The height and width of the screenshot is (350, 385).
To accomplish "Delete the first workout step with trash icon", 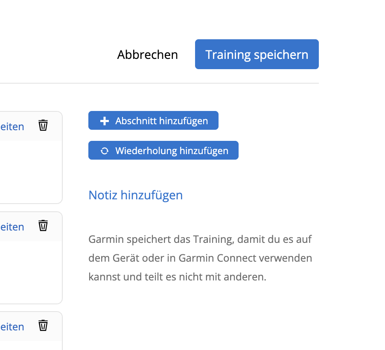I will coord(43,125).
